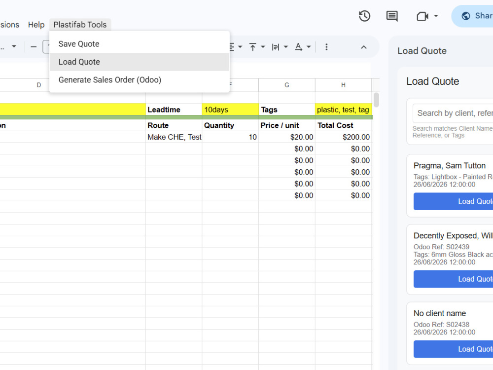The width and height of the screenshot is (493, 370).
Task: Select the plastic, test, tag cell
Action: point(343,110)
